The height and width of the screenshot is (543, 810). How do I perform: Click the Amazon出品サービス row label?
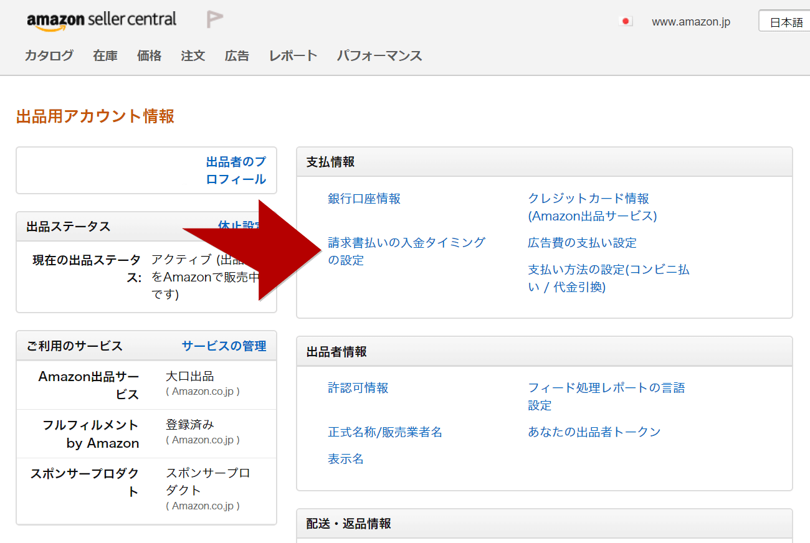pos(88,385)
